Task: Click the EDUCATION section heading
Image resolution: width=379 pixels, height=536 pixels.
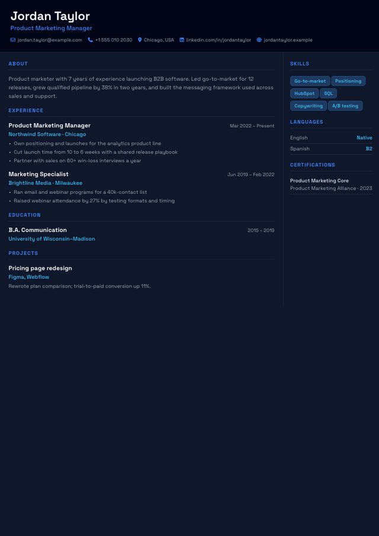Action: [25, 215]
